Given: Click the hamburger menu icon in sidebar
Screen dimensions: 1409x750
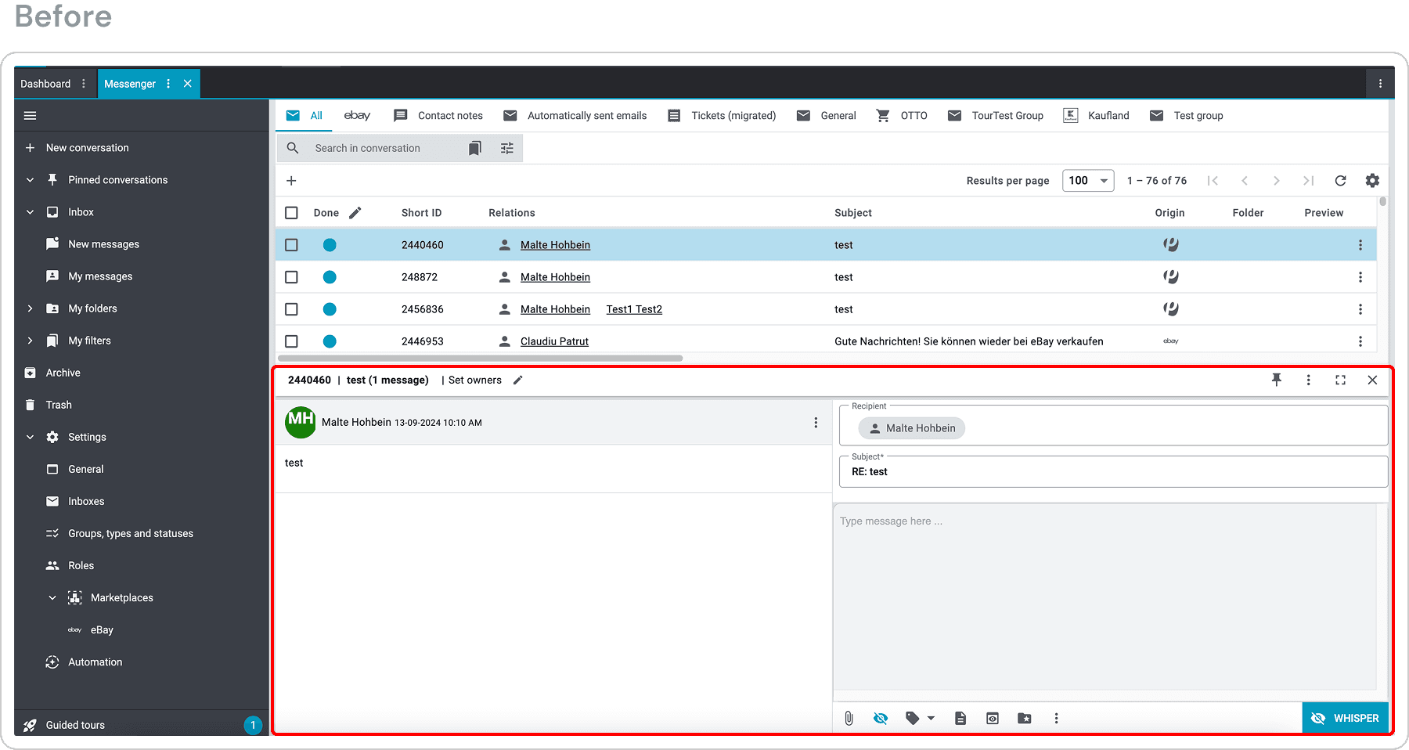Looking at the screenshot, I should pyautogui.click(x=30, y=116).
